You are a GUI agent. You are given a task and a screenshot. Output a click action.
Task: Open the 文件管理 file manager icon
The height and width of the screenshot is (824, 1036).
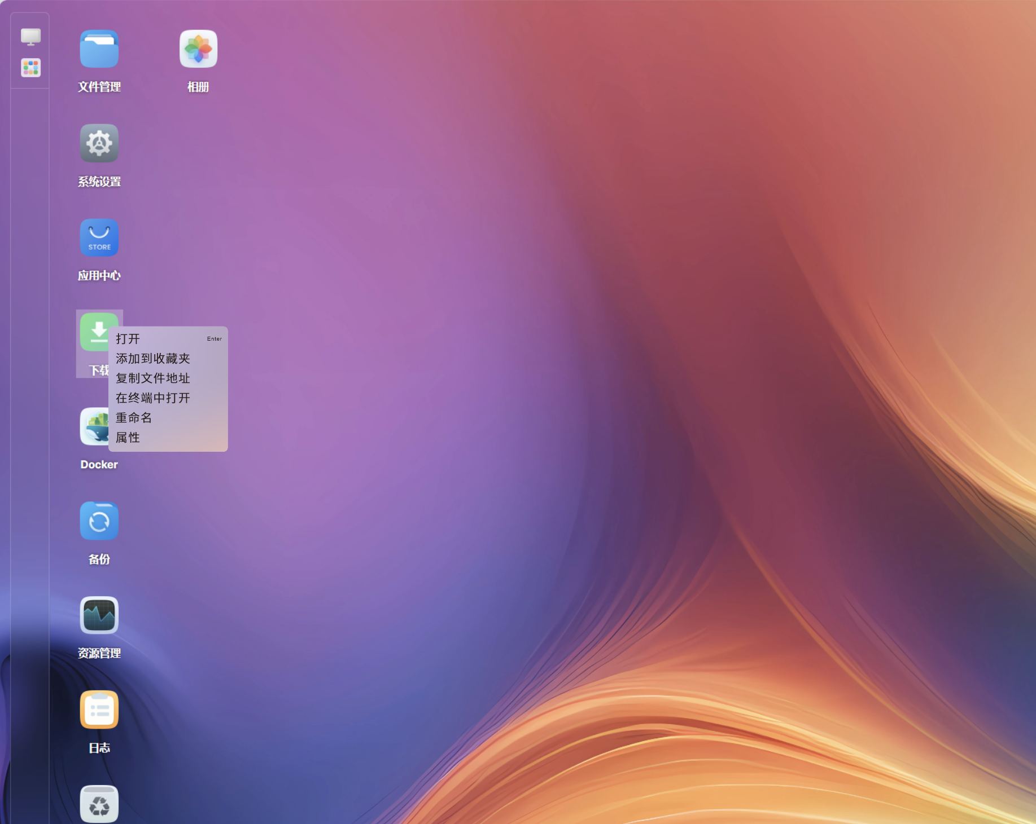[99, 50]
